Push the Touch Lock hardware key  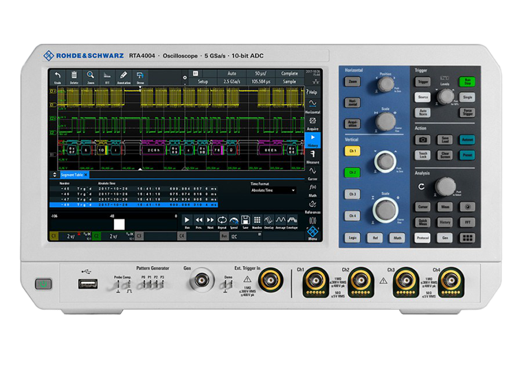(422, 155)
